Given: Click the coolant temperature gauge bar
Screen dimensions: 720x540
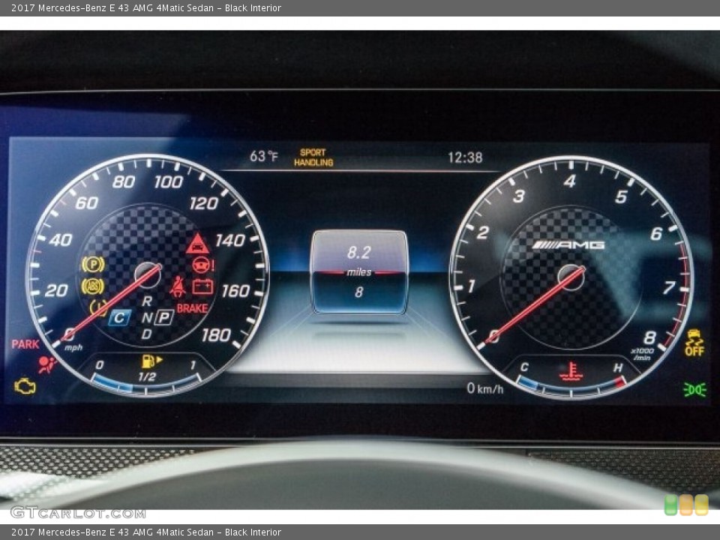Looking at the screenshot, I should (x=571, y=388).
